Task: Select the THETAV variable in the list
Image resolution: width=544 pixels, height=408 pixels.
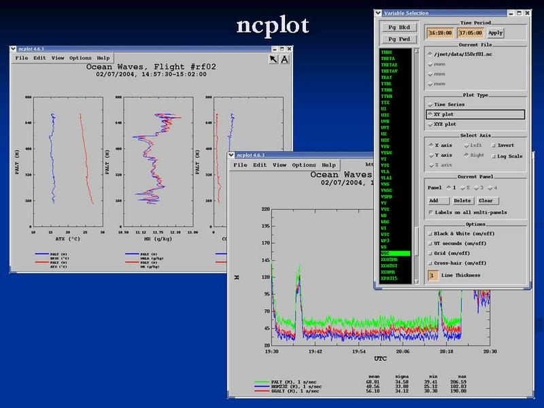Action: [389, 71]
